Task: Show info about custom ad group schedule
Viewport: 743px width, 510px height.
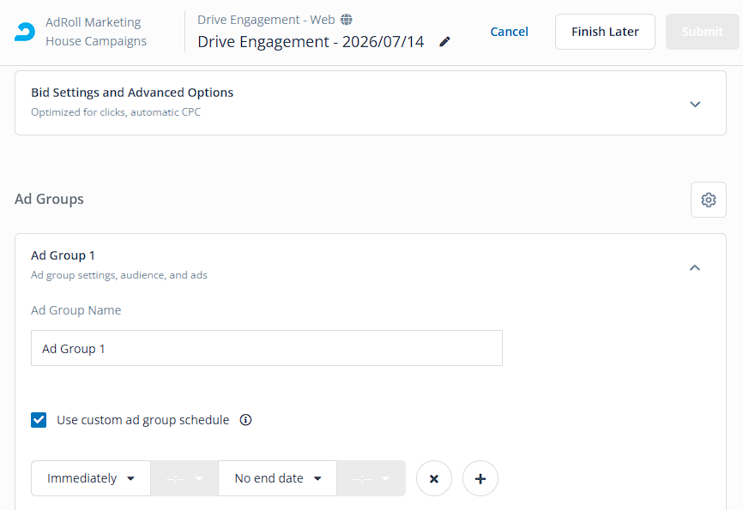Action: tap(245, 420)
